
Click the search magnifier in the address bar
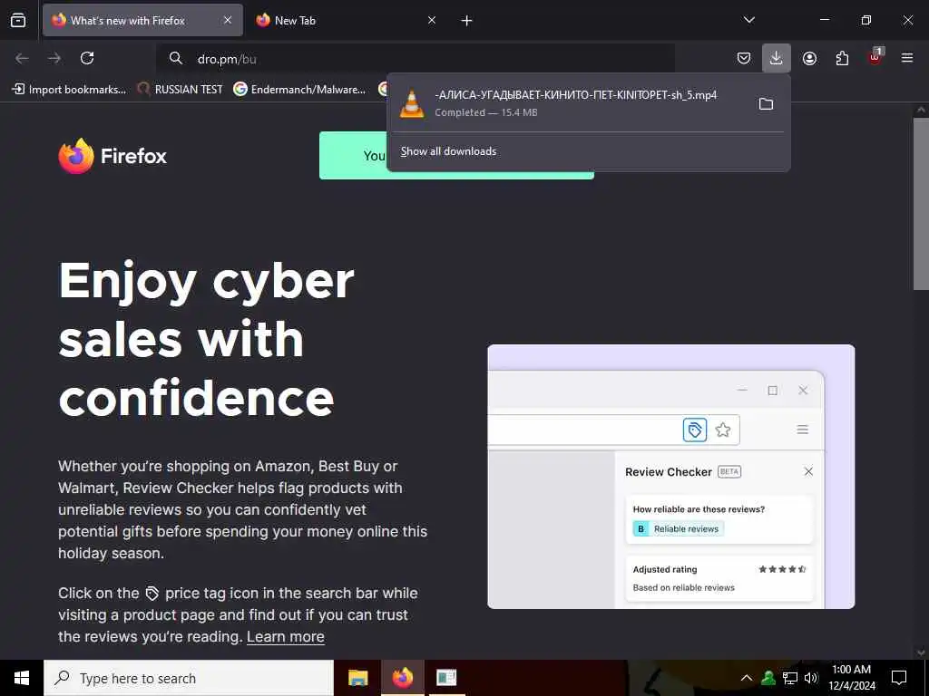175,58
